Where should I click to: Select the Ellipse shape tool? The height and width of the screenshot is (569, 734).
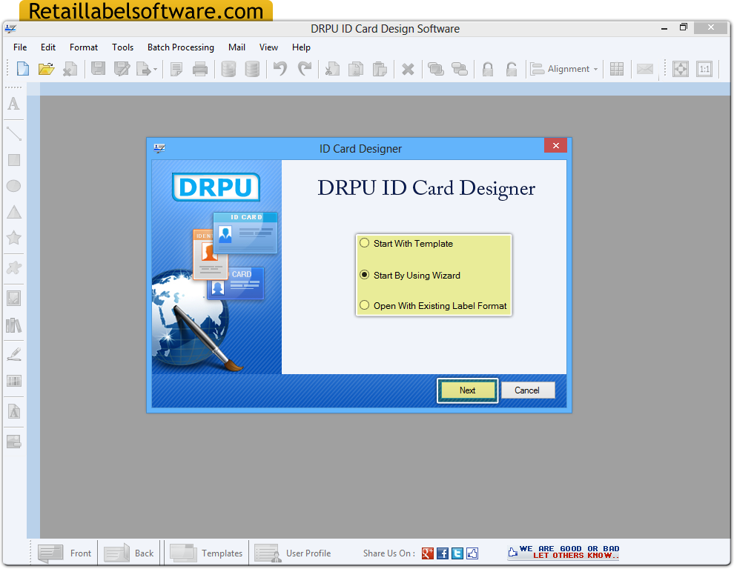coord(14,186)
